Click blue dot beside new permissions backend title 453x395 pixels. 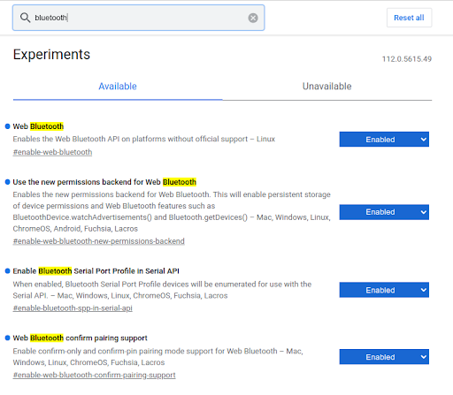click(x=8, y=182)
